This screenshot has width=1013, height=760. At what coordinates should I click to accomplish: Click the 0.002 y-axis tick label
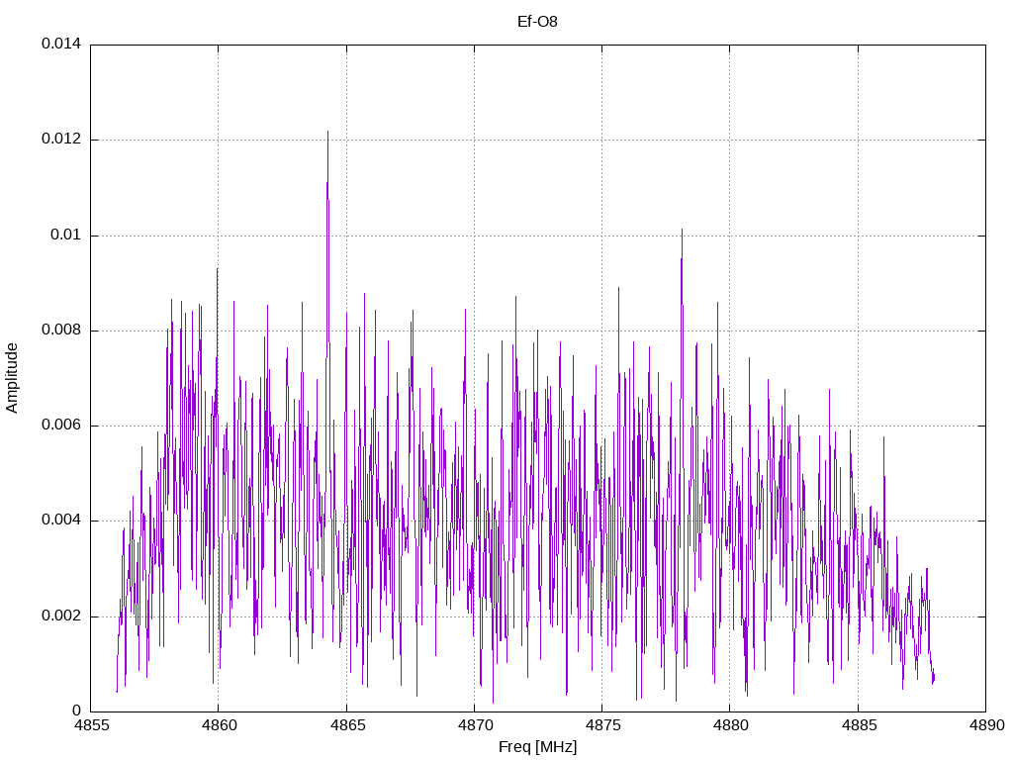click(x=61, y=616)
